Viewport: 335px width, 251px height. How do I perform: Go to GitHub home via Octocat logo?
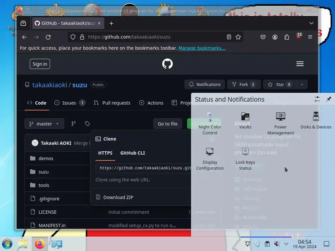[x=167, y=64]
